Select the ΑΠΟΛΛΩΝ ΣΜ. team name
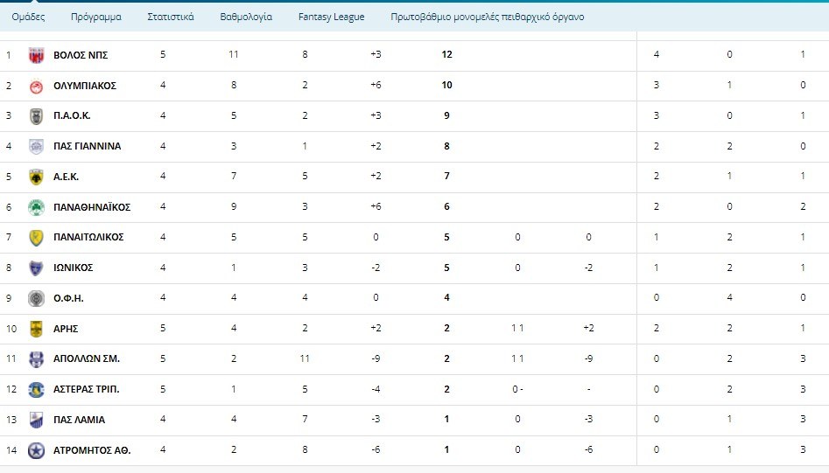Screen dimensions: 829x473 (x=87, y=358)
